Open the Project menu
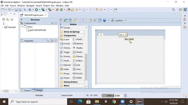This screenshot has height=105, width=188. point(46,6)
